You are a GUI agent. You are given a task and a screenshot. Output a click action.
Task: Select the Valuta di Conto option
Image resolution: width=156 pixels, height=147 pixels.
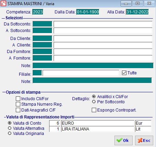click(10, 123)
